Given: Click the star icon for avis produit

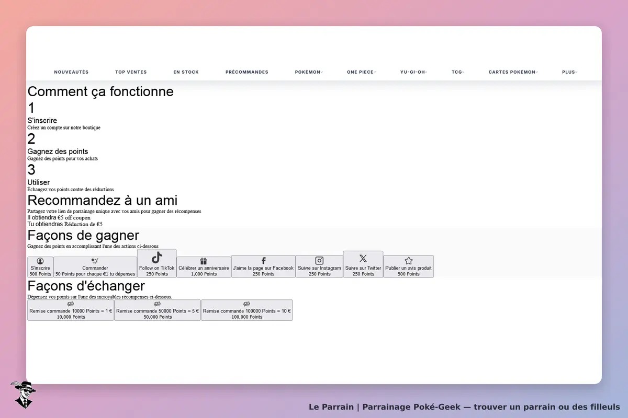Looking at the screenshot, I should pyautogui.click(x=409, y=261).
